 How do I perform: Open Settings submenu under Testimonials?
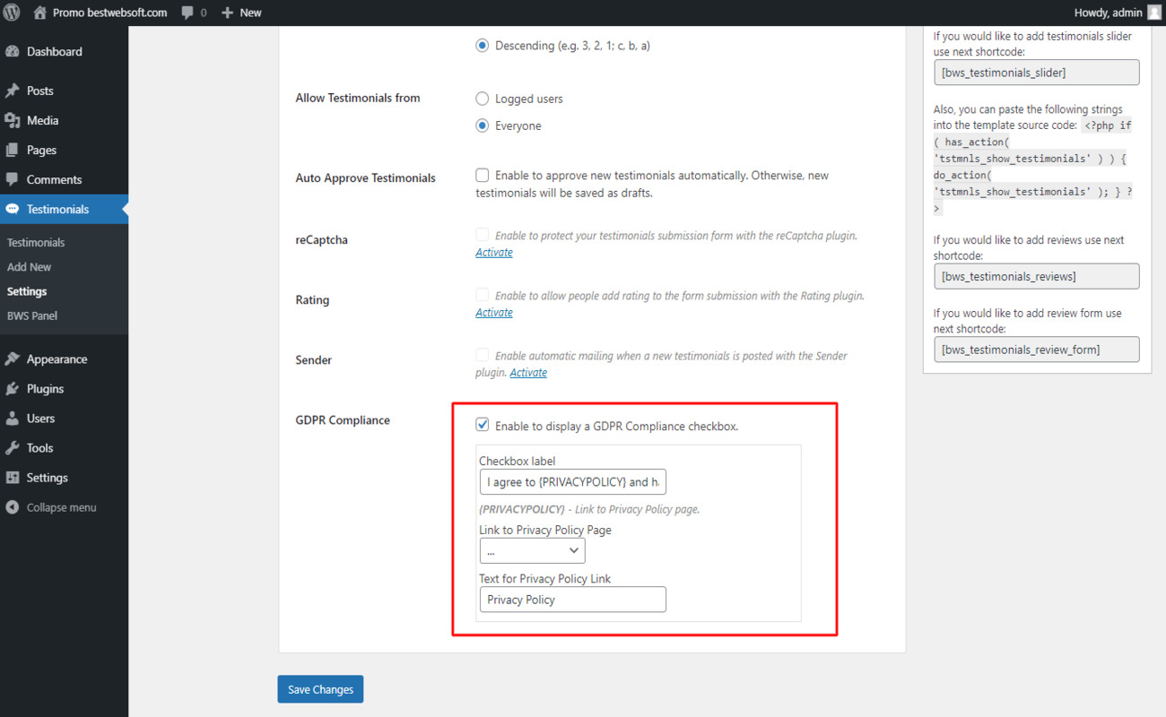click(27, 291)
